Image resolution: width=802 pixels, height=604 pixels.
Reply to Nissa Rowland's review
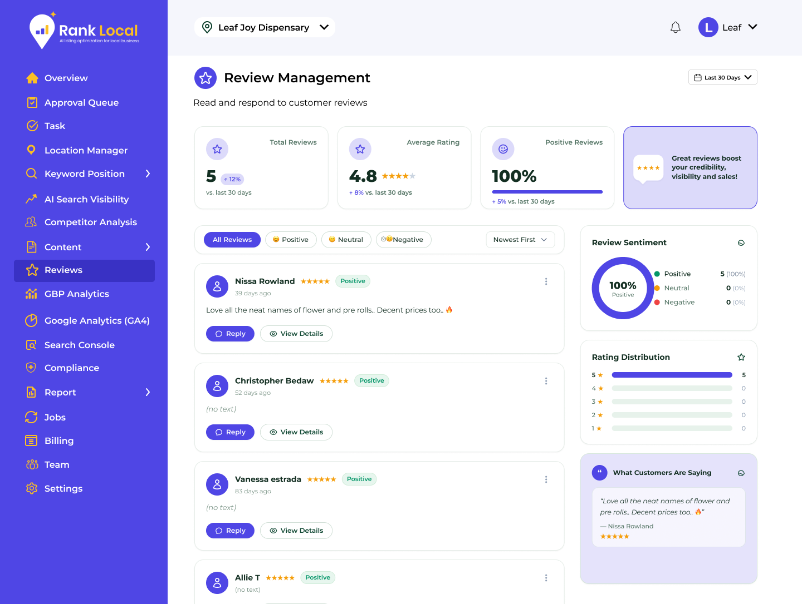pos(230,334)
